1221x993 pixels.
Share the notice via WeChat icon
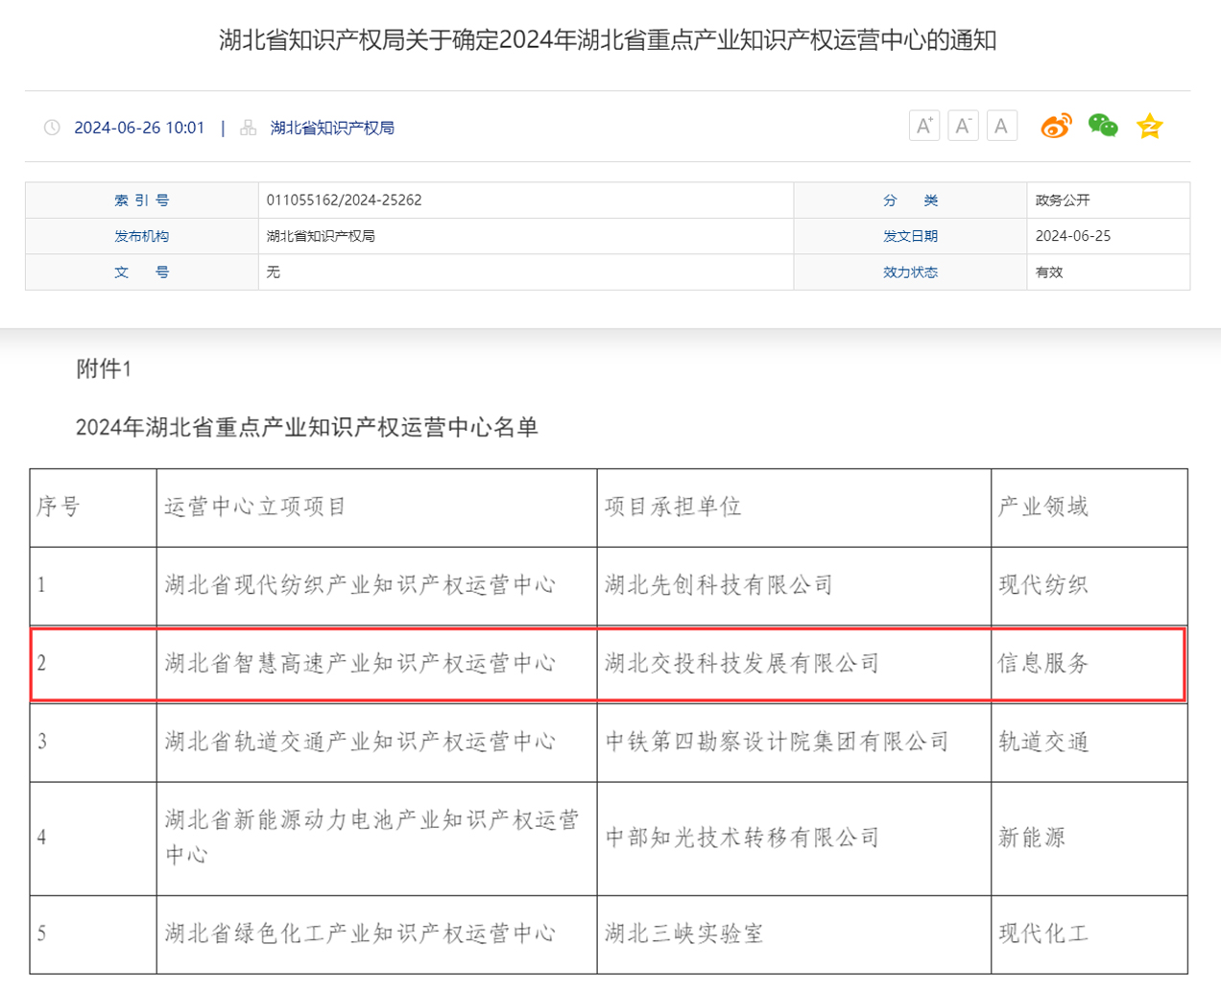click(x=1103, y=126)
